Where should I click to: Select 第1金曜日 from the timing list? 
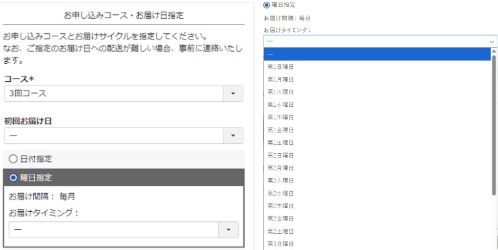(280, 129)
